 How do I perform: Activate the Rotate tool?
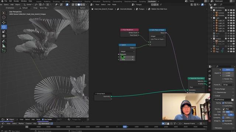tap(4, 27)
